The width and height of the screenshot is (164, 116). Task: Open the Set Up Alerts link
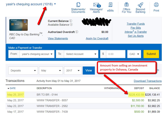pos(136,36)
